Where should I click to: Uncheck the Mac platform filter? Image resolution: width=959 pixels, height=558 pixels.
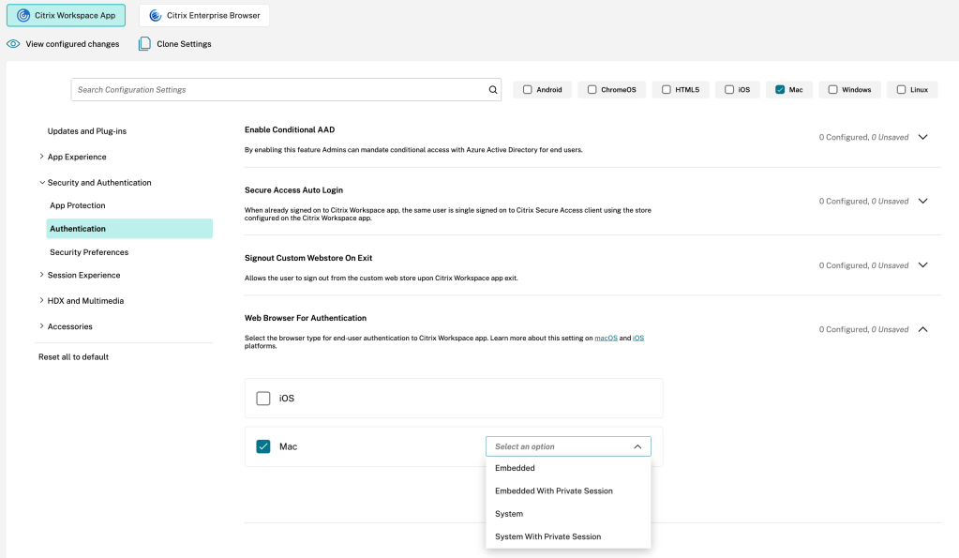(x=780, y=90)
